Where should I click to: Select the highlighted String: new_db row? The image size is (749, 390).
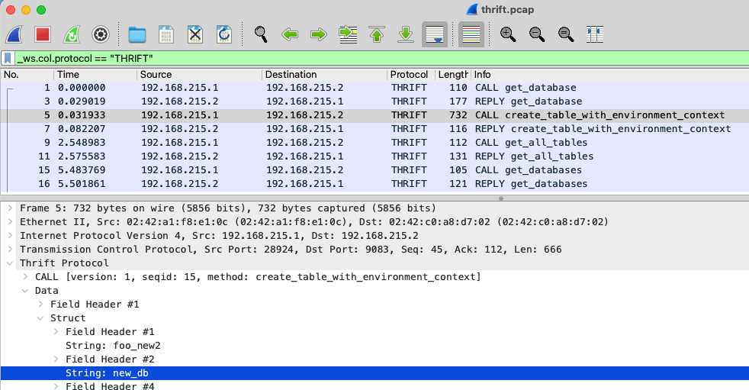click(x=374, y=373)
